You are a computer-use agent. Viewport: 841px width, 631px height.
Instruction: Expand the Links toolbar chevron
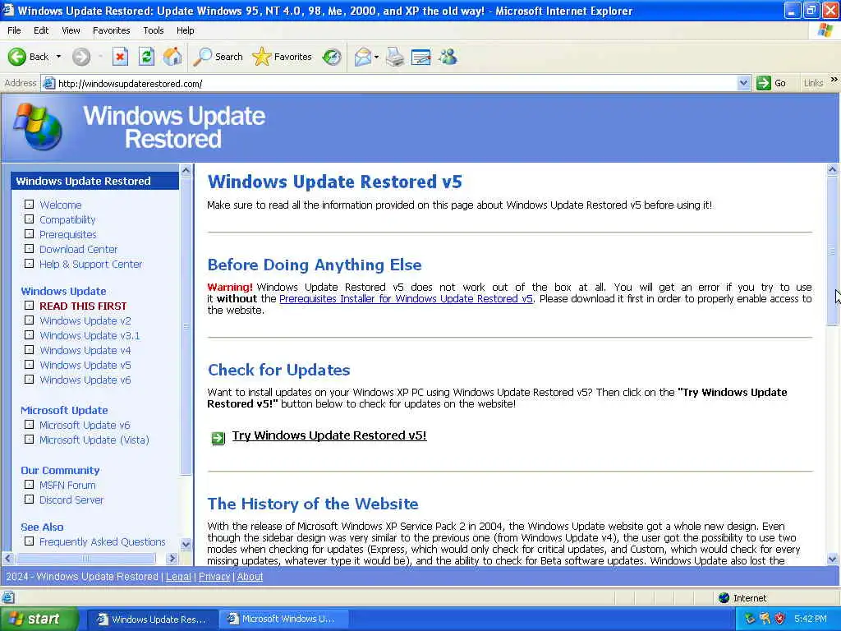[834, 80]
